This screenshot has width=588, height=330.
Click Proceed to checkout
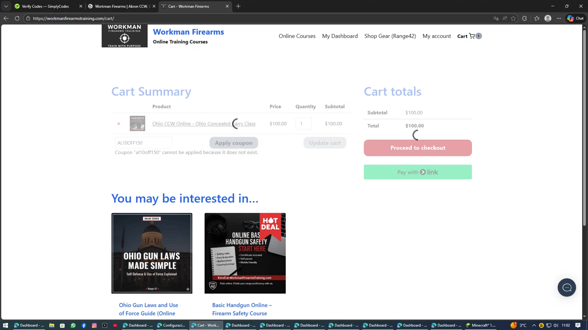(x=418, y=148)
